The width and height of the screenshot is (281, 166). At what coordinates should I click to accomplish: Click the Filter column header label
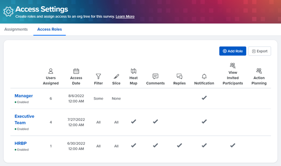(99, 83)
